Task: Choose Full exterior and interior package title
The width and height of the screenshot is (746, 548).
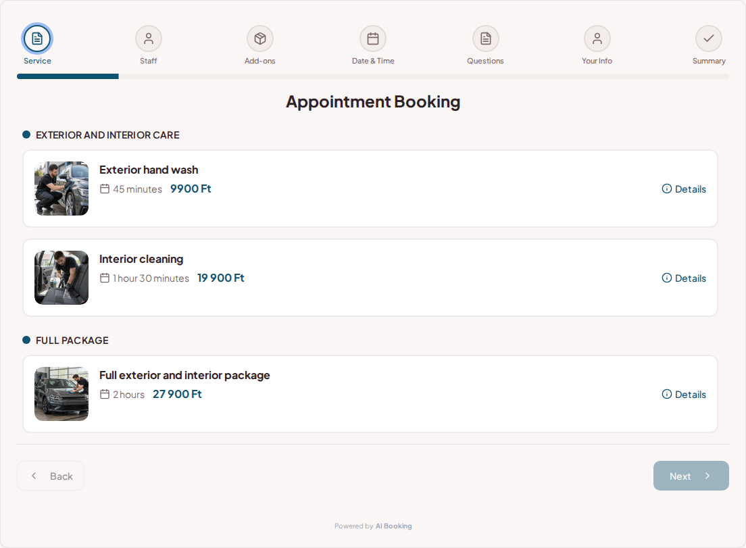Action: pos(184,375)
